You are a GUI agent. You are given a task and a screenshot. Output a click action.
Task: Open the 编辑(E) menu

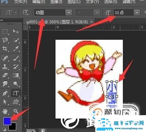click(x=39, y=2)
